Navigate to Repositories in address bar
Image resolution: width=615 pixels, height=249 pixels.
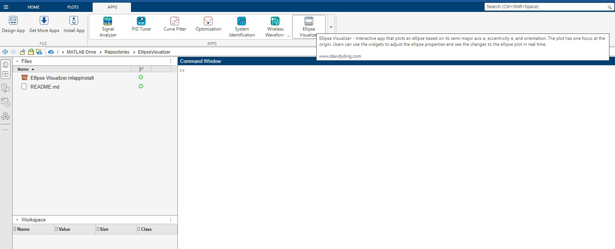[x=117, y=52]
